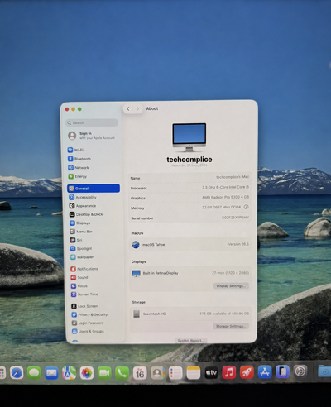This screenshot has width=331, height=407.
Task: Click the Name row showing techcomplice's iMac
Action: [189, 178]
